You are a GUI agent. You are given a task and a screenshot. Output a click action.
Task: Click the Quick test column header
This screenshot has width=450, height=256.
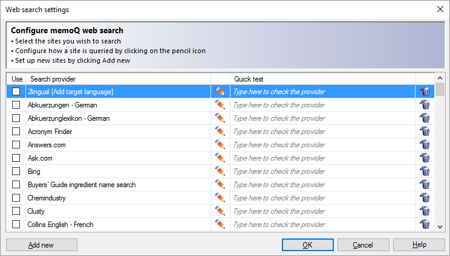(322, 79)
